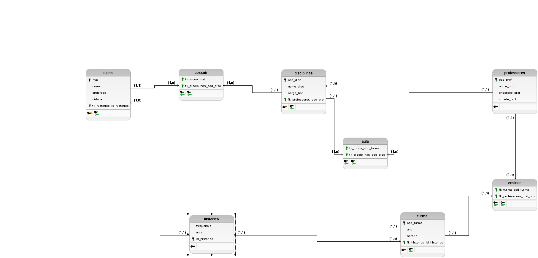
Task: Select the aula table header
Action: [365, 141]
